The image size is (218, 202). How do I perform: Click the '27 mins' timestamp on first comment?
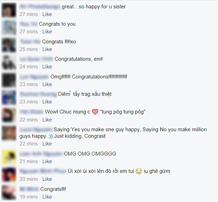pyautogui.click(x=29, y=14)
